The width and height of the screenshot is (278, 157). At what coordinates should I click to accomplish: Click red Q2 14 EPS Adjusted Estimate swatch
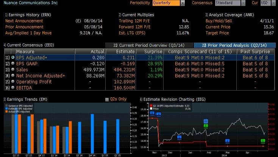pos(151,106)
